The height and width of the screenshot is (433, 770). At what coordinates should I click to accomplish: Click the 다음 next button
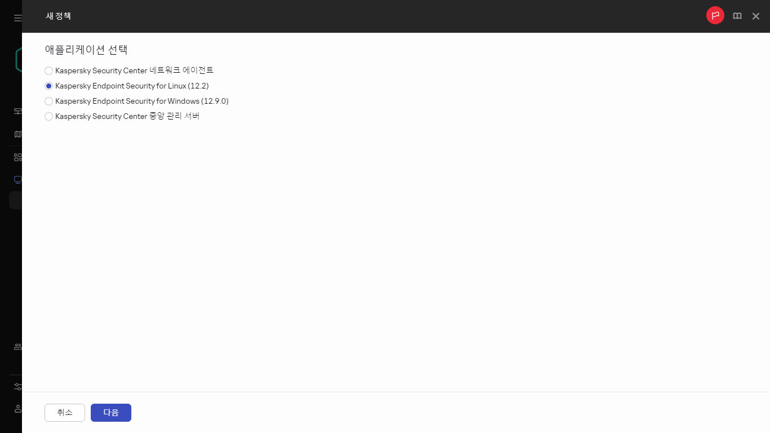(x=111, y=413)
